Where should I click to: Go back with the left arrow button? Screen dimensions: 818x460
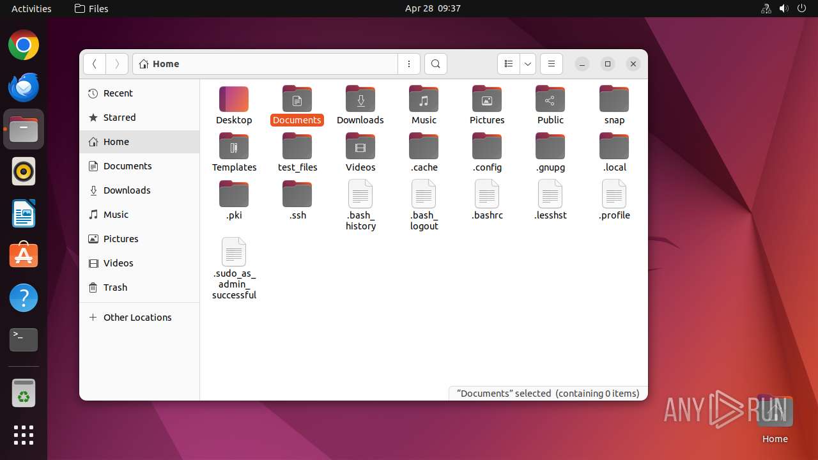click(95, 64)
